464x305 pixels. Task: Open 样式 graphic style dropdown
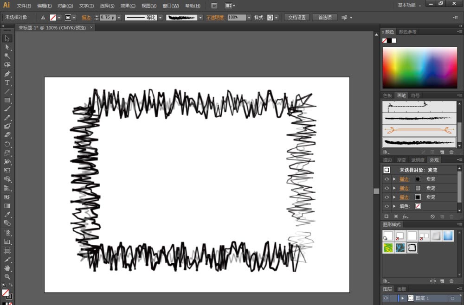(x=276, y=18)
